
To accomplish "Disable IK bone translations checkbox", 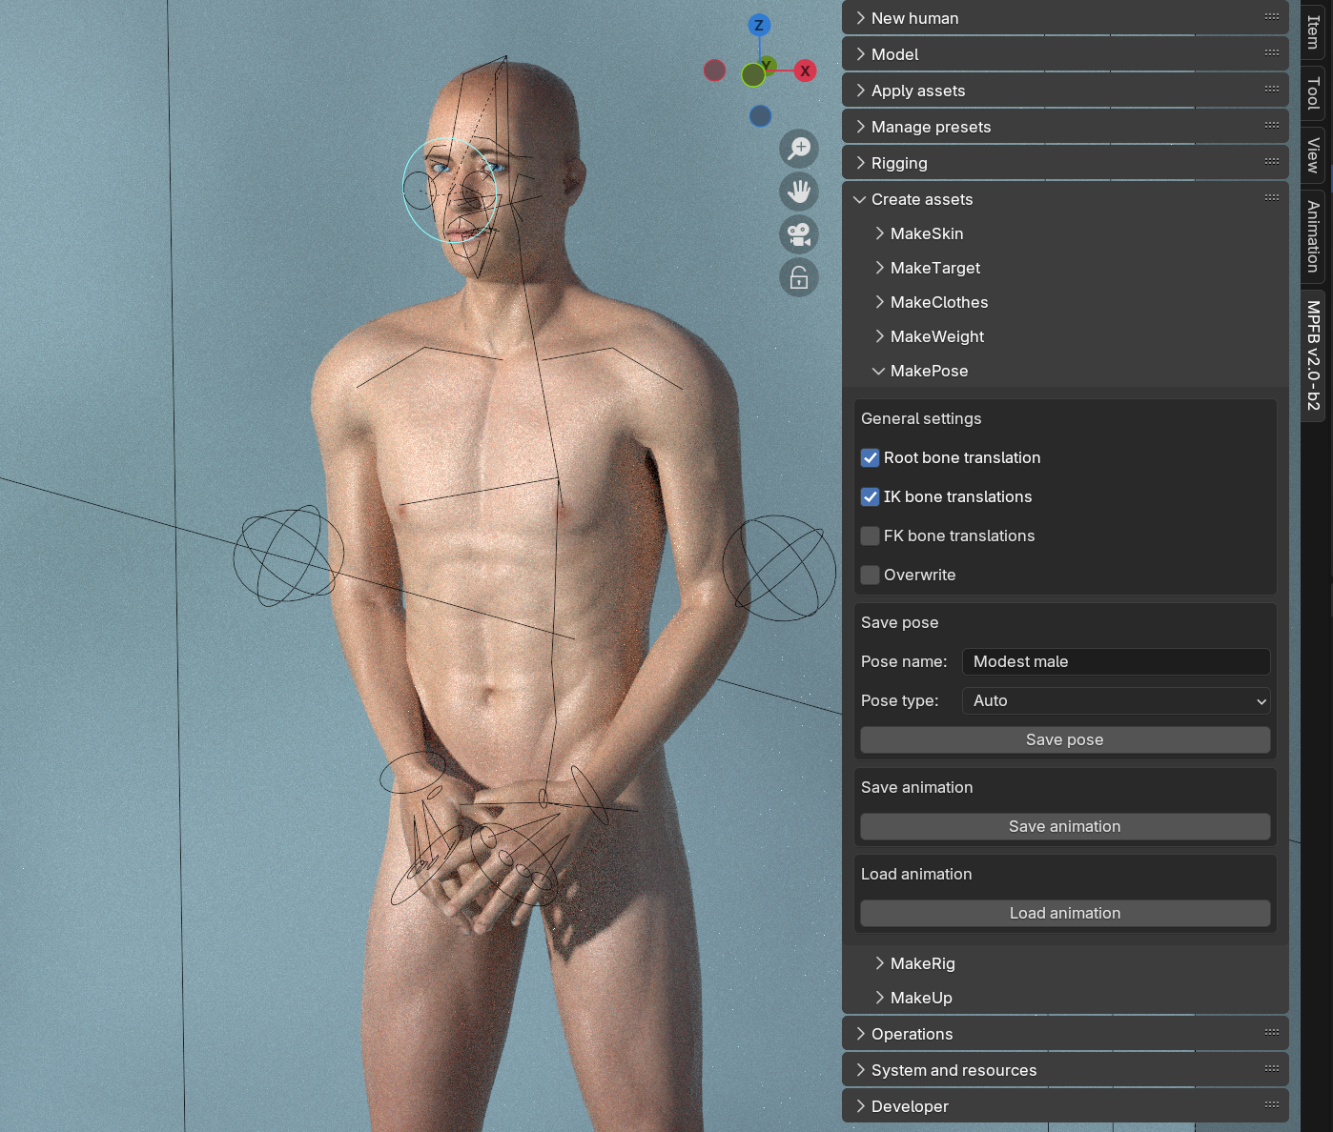I will pyautogui.click(x=870, y=496).
